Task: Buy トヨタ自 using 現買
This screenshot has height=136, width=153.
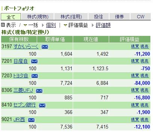Action: (x=135, y=75)
